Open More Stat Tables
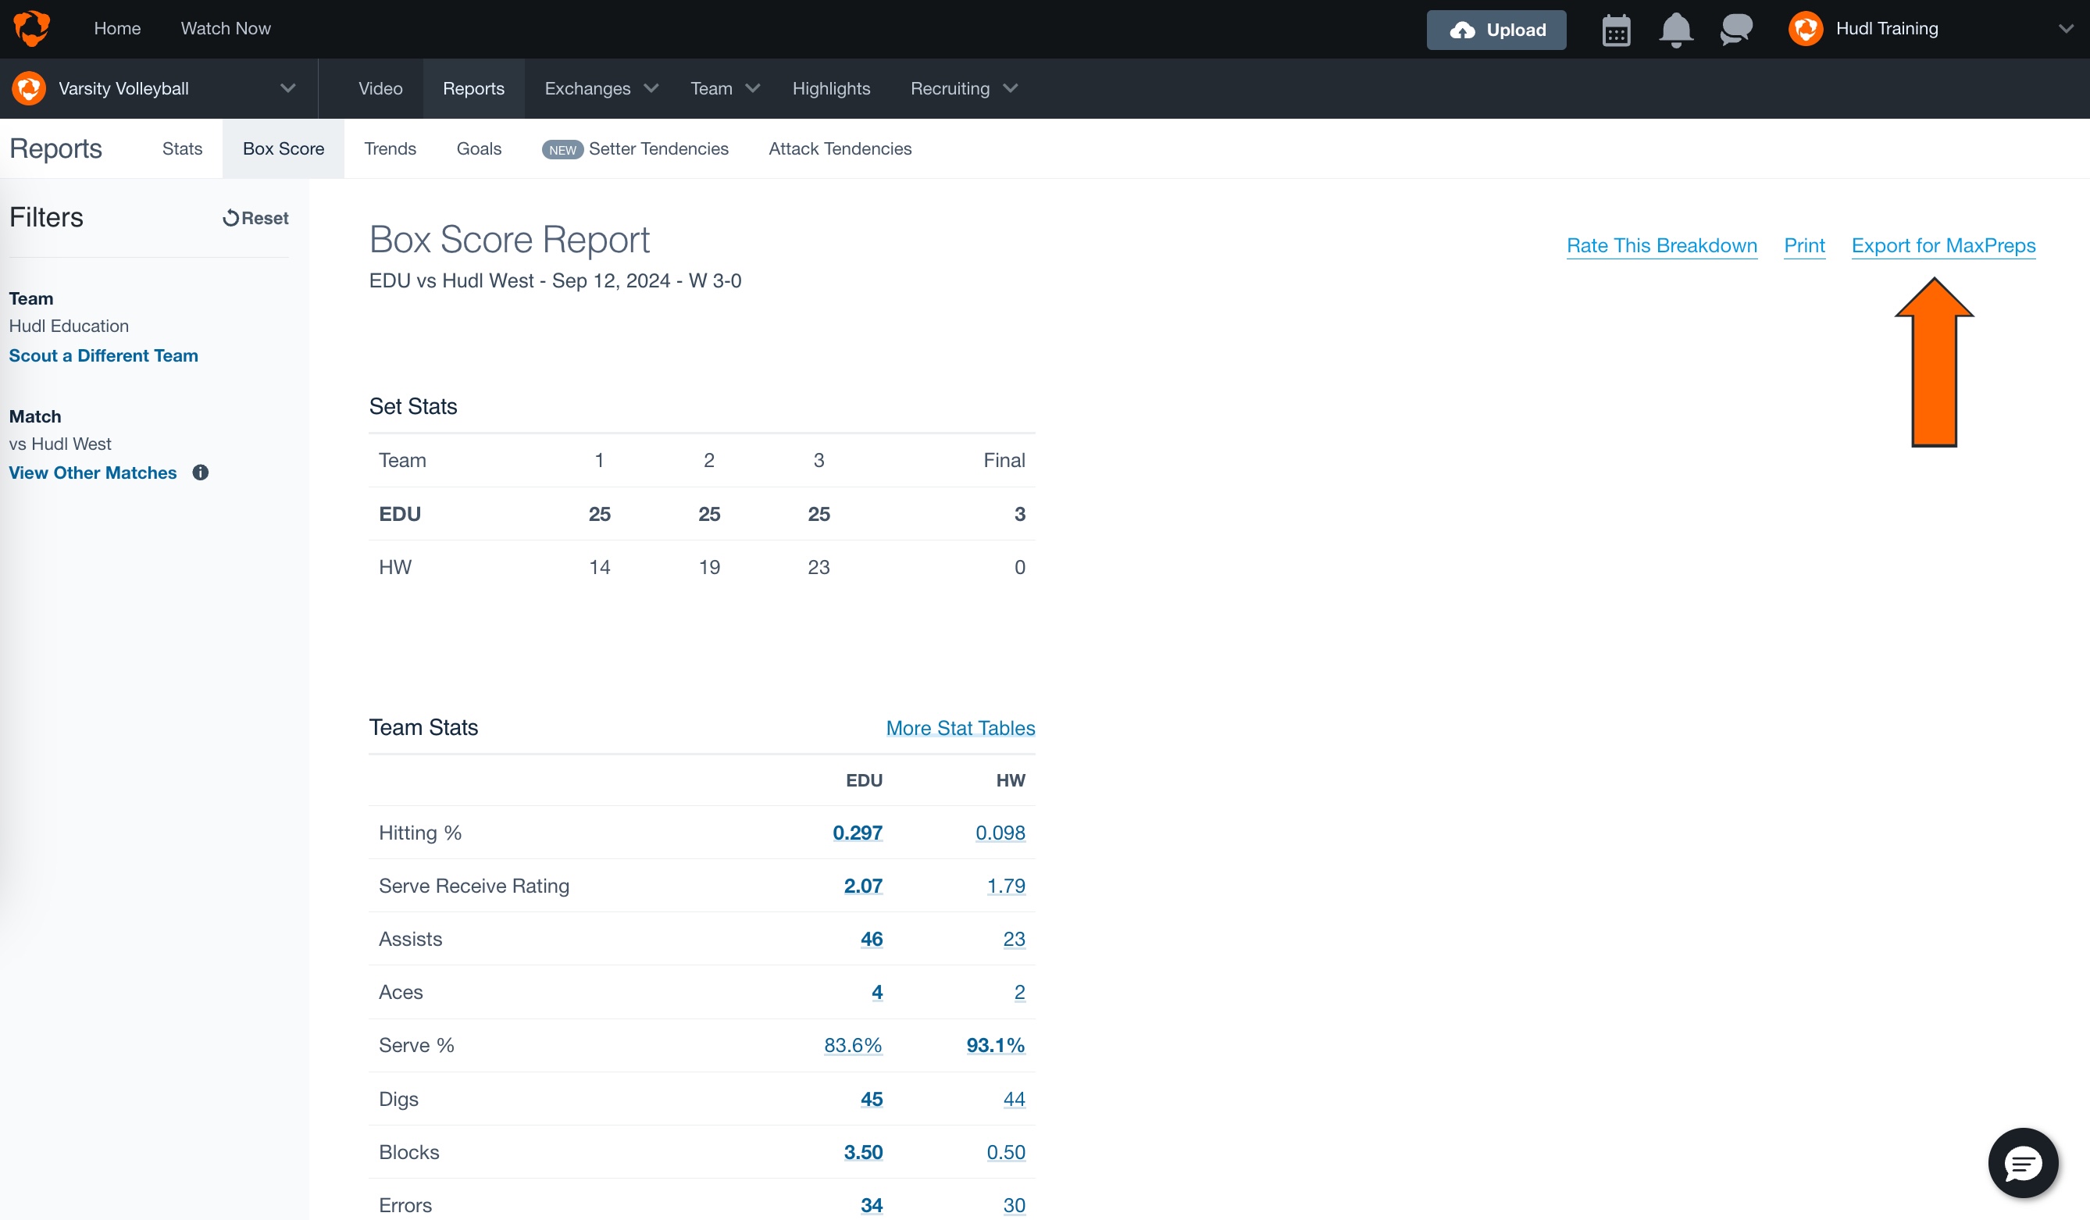This screenshot has width=2090, height=1220. point(960,727)
